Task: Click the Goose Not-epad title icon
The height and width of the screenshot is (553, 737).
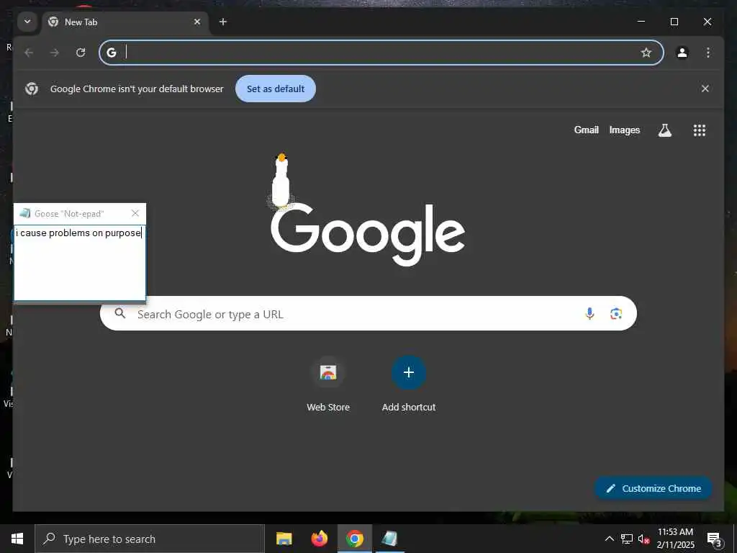Action: tap(25, 213)
